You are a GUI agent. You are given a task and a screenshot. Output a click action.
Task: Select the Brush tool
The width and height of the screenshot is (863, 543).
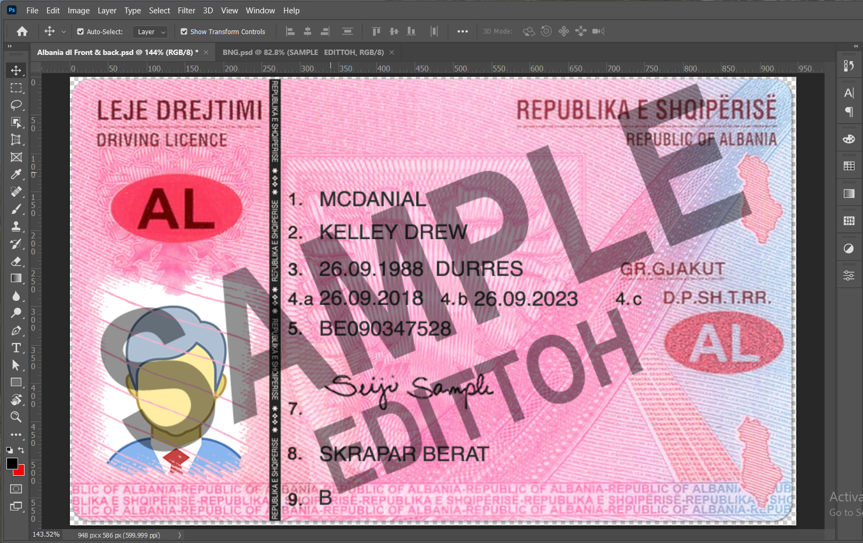[16, 209]
